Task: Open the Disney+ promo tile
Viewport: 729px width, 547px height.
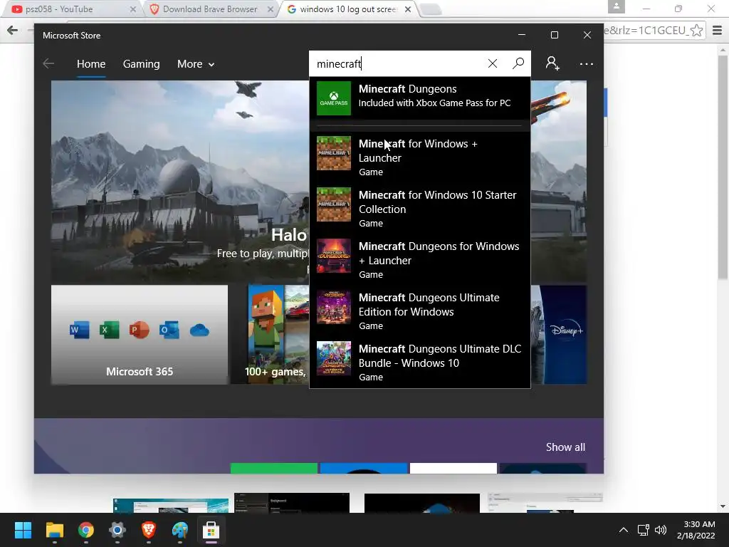Action: [x=558, y=335]
